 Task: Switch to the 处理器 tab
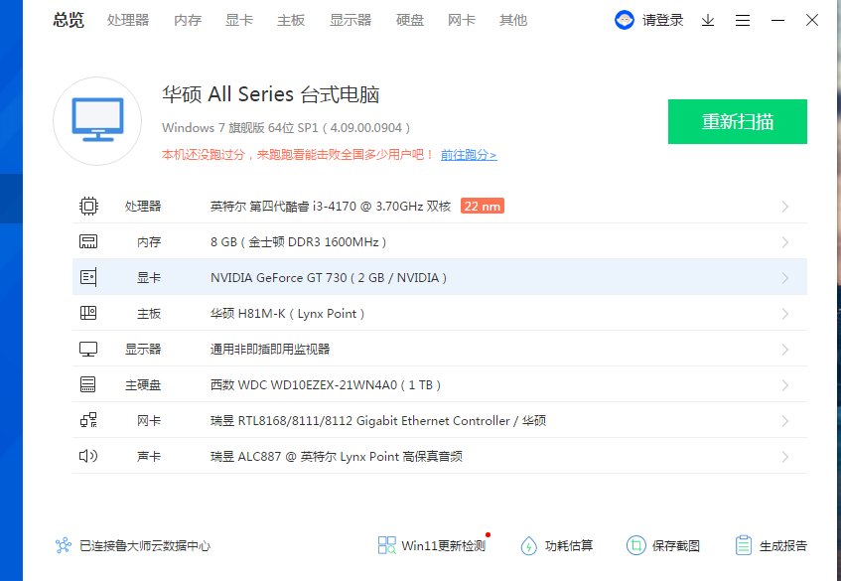point(128,21)
